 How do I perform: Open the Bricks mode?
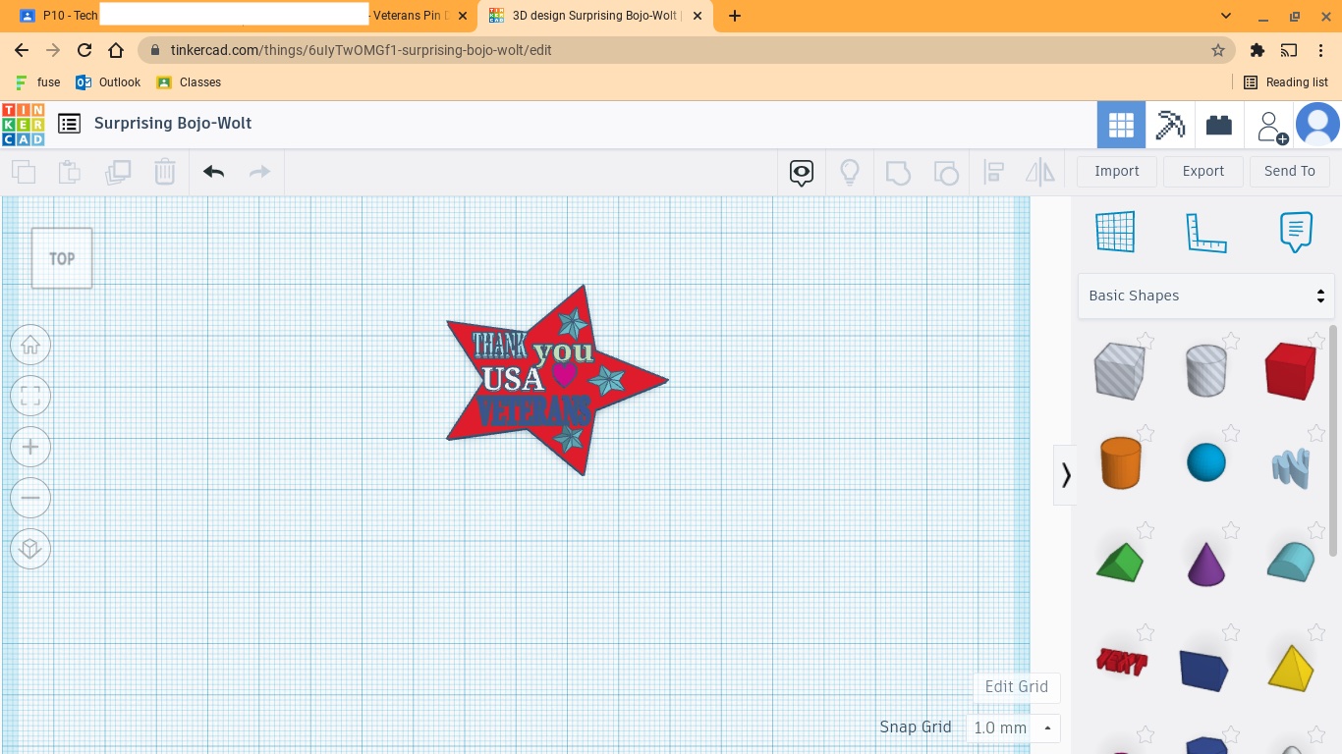pos(1219,125)
